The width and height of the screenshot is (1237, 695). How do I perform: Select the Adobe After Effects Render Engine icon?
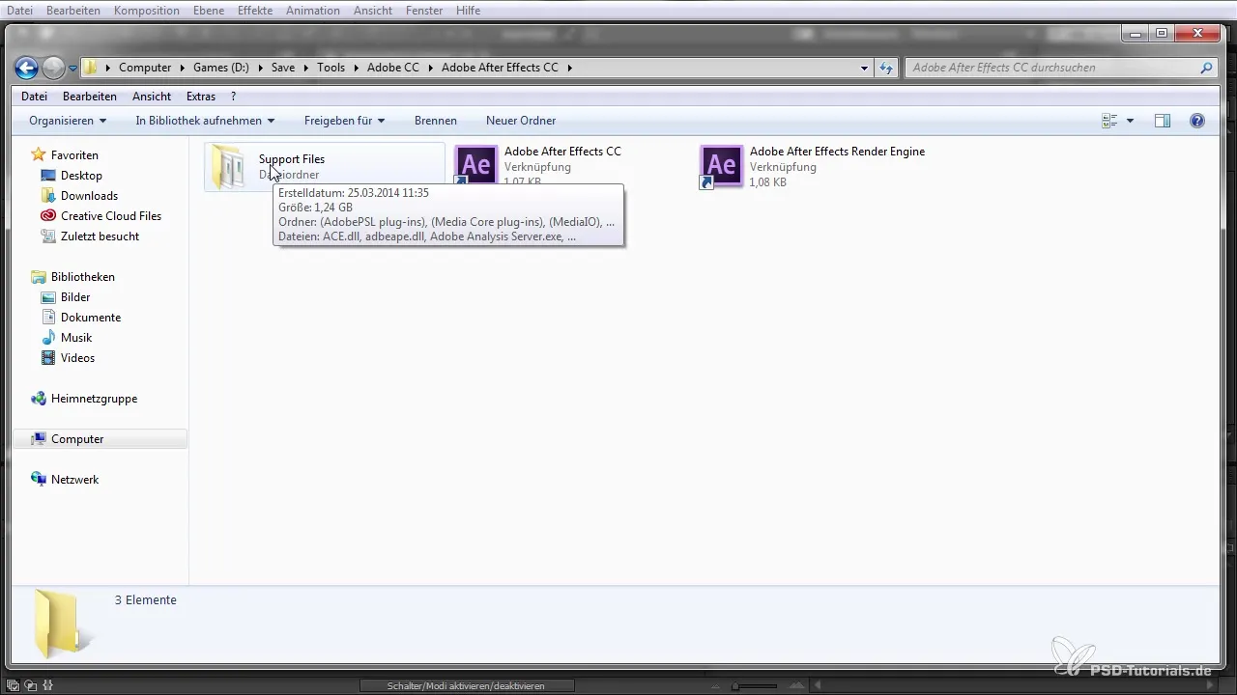pyautogui.click(x=721, y=167)
